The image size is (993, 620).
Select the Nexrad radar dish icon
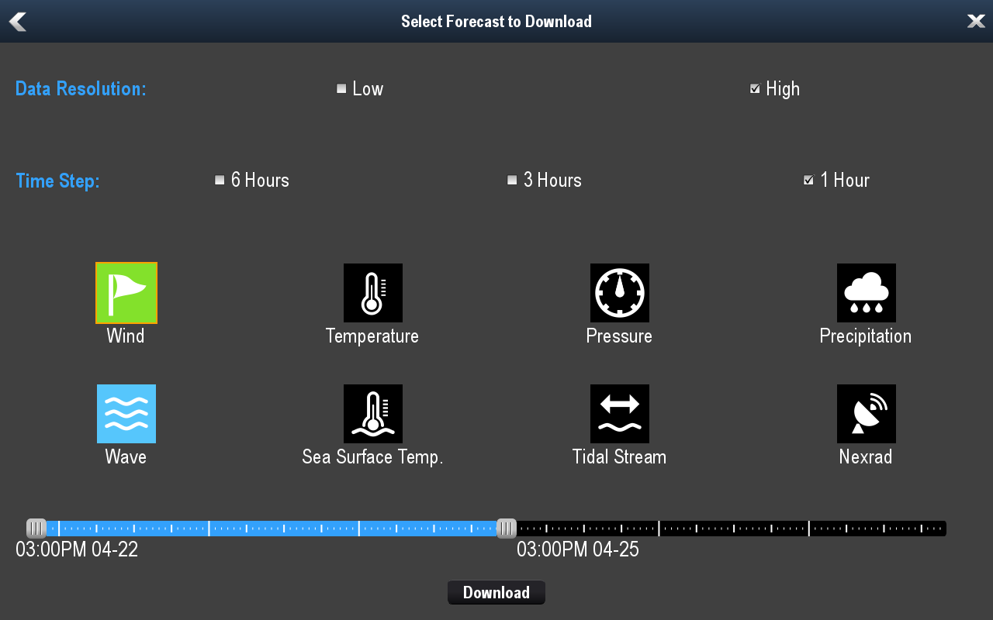[x=867, y=414]
